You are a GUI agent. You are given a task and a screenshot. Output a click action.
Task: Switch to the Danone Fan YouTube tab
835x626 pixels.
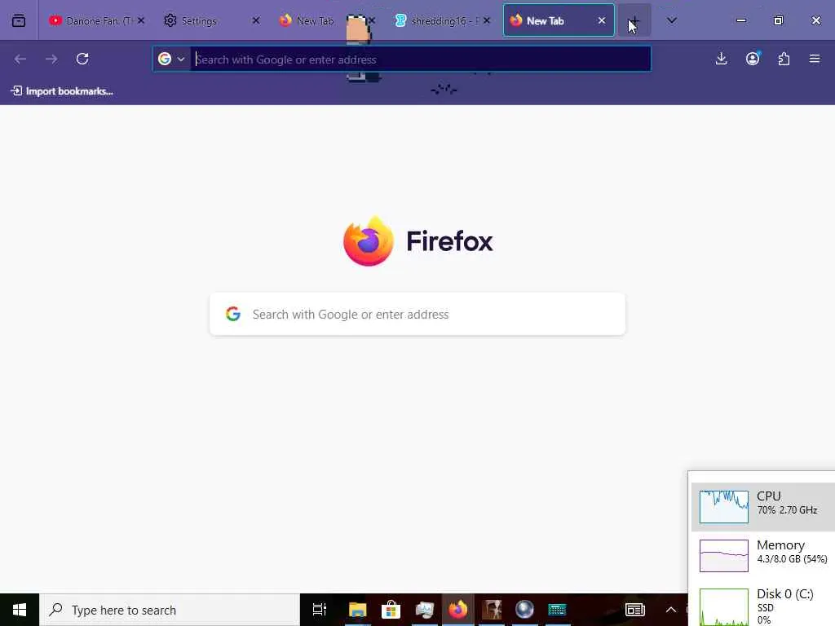(x=96, y=20)
